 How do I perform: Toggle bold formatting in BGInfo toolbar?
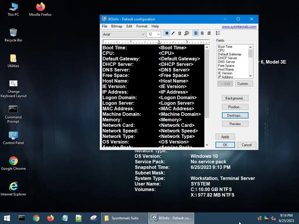pos(167,33)
